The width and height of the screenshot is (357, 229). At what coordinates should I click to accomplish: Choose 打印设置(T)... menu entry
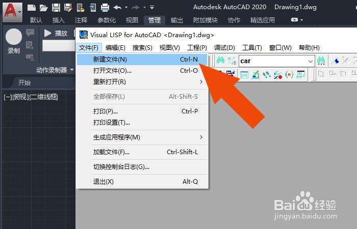tap(142, 123)
